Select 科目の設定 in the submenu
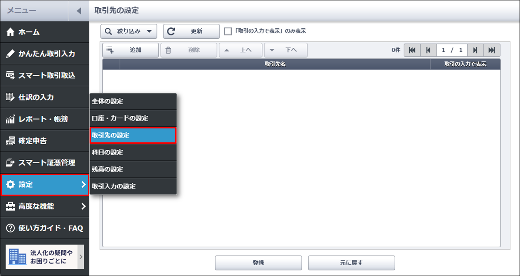This screenshot has height=276, width=520. [133, 152]
